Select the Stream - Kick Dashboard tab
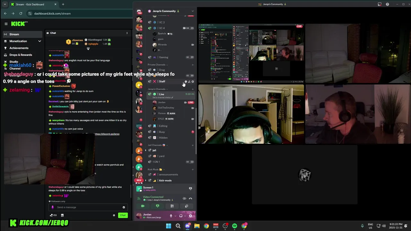 tap(34, 4)
